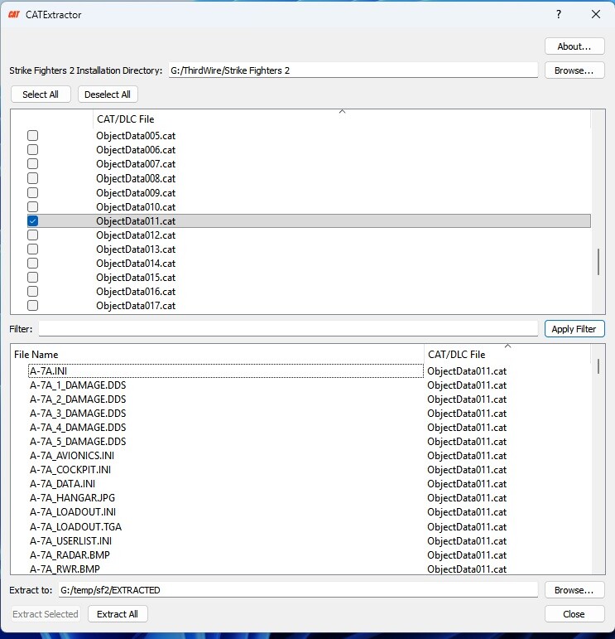Check the ObjectData008.cat checkbox

tap(32, 178)
